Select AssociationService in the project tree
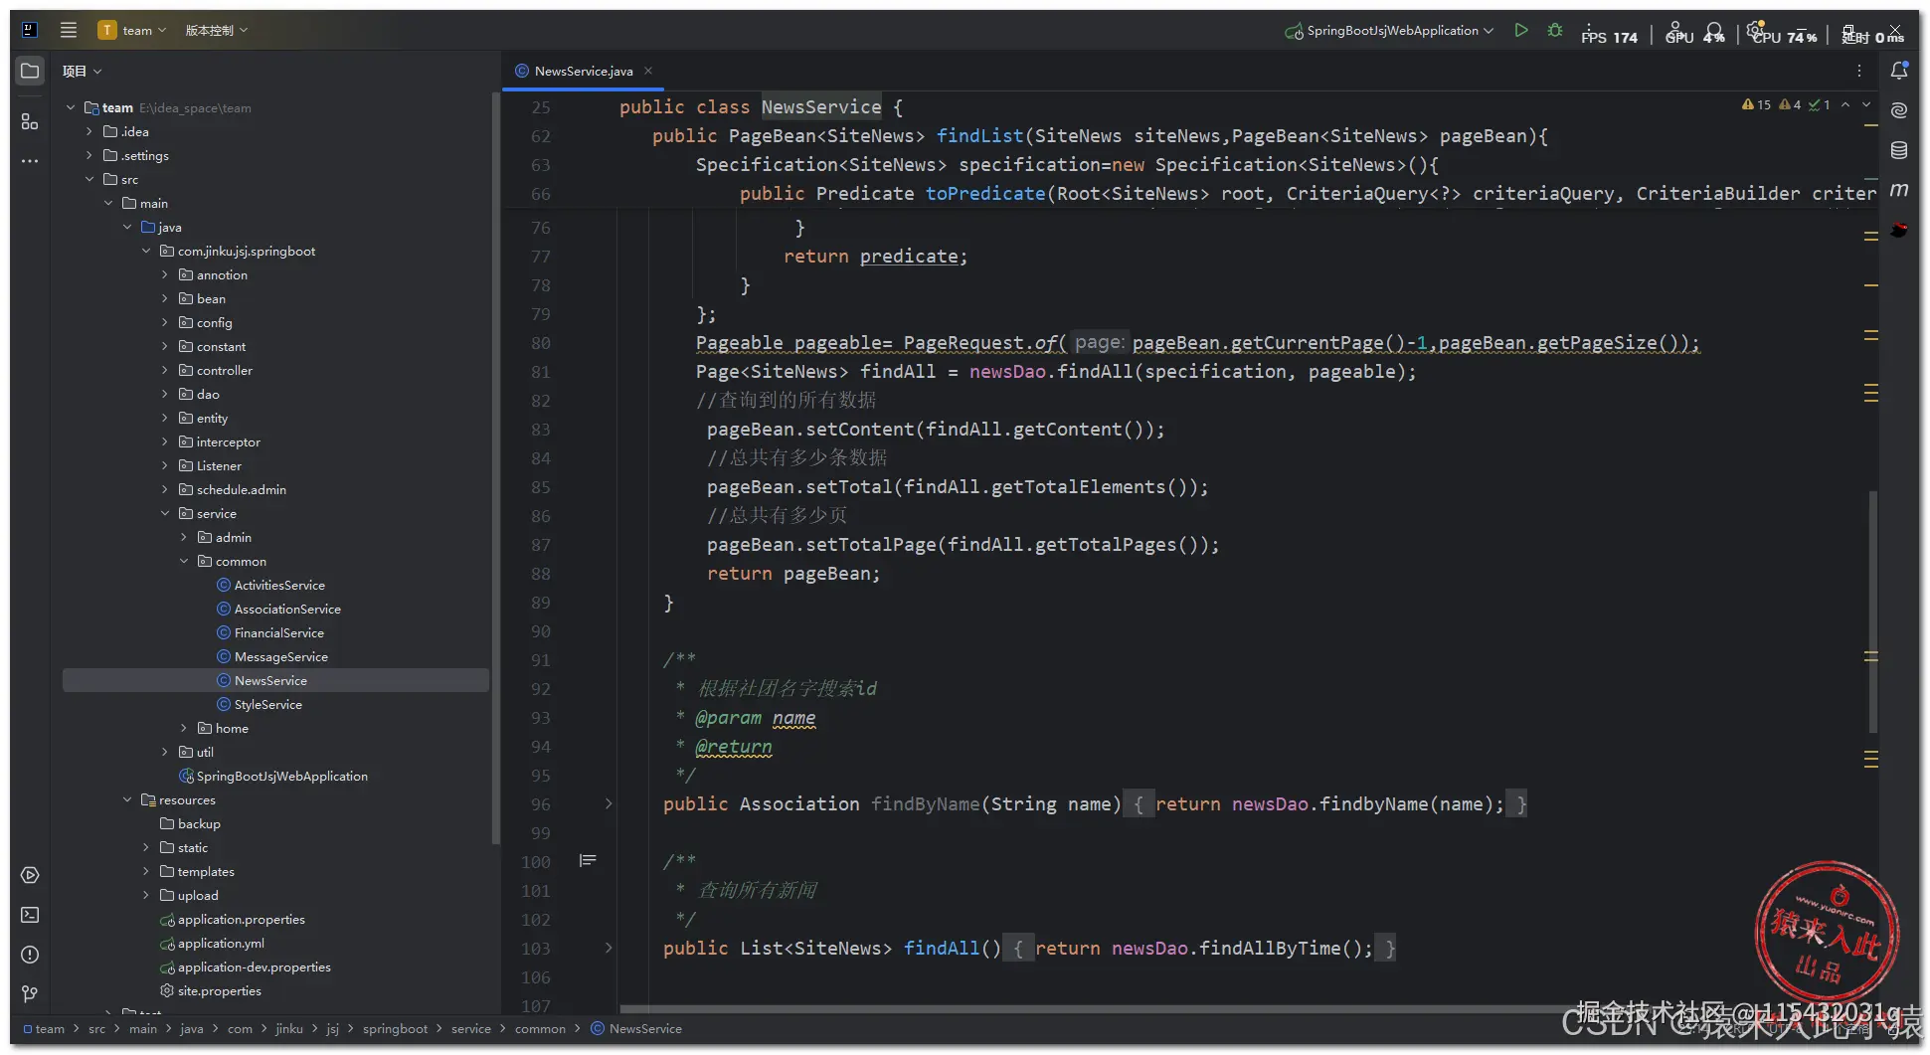Viewport: 1930px width, 1055px height. [x=287, y=609]
